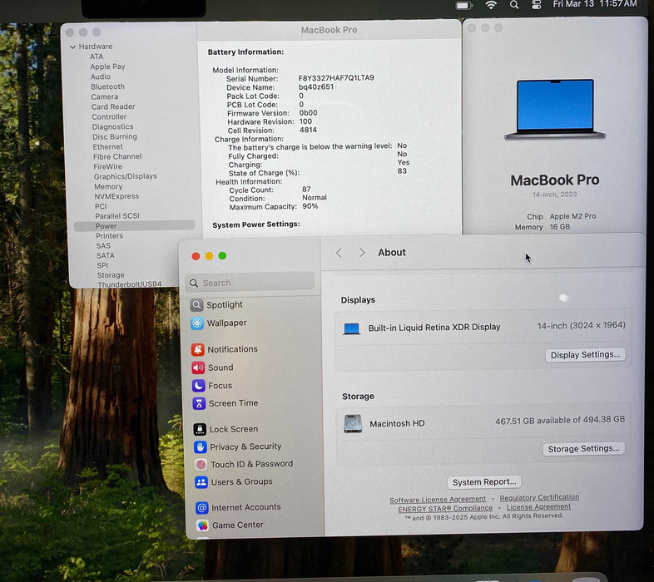Select Controller in hardware list
654x582 pixels.
click(109, 116)
